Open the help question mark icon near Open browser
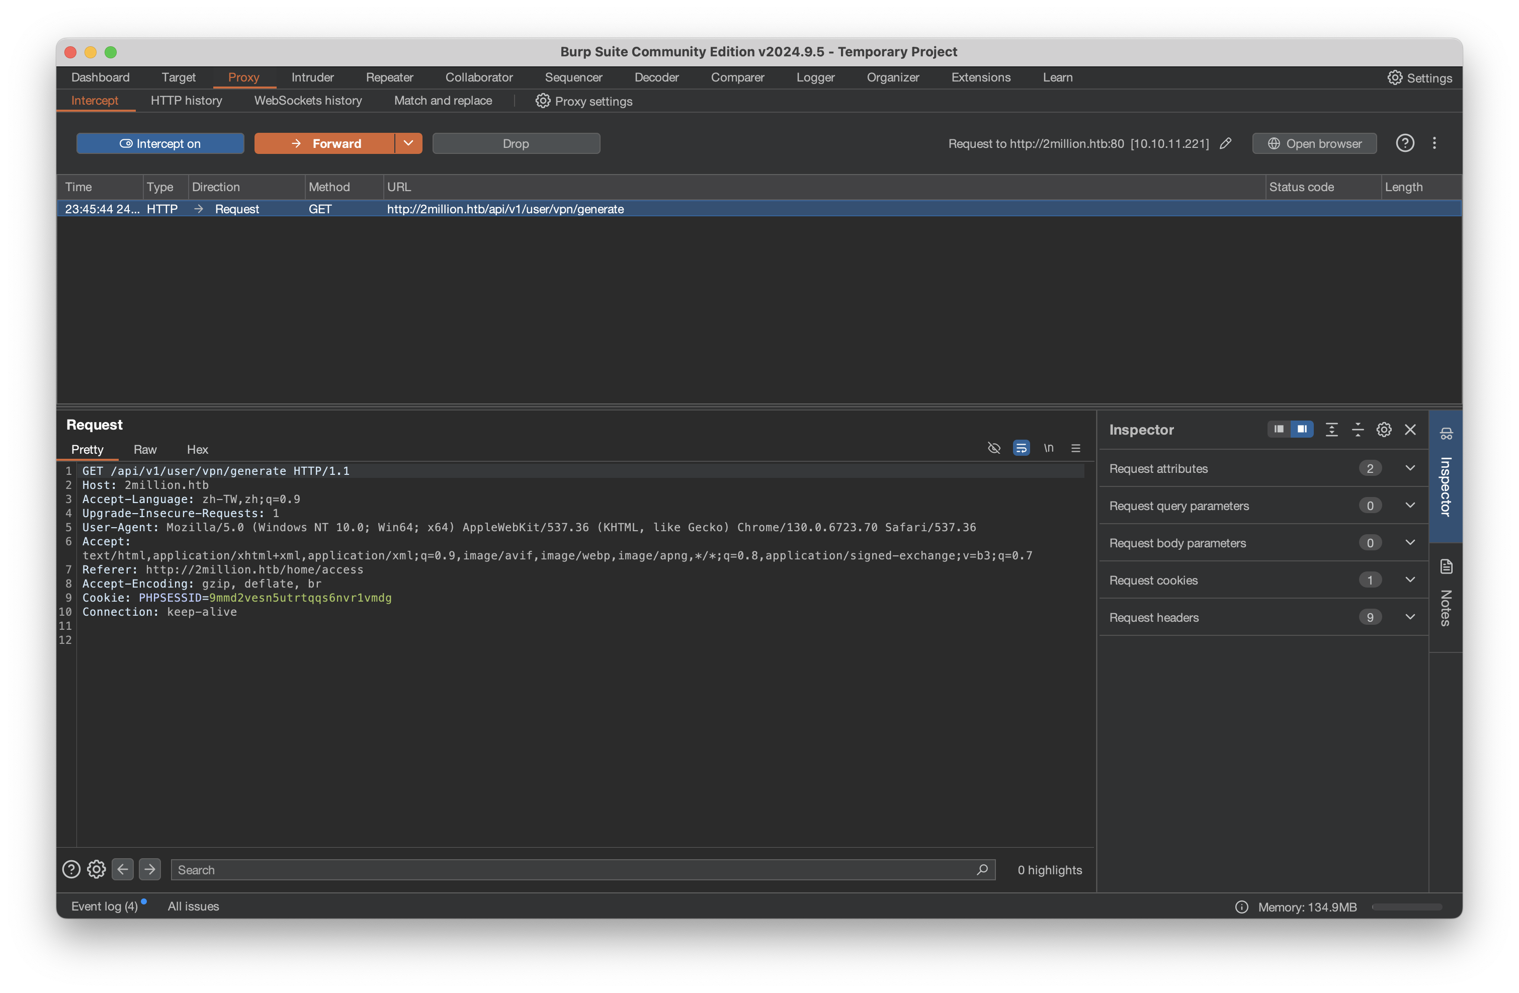Screen dimensions: 1519x993 (1405, 143)
